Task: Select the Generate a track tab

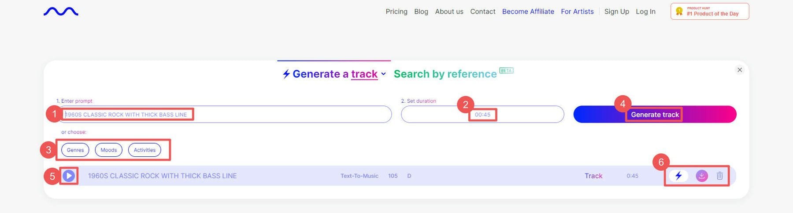Action: 330,74
